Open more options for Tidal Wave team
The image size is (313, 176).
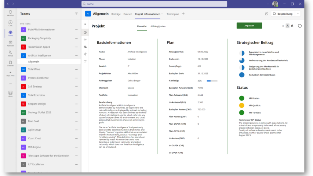pos(76,69)
